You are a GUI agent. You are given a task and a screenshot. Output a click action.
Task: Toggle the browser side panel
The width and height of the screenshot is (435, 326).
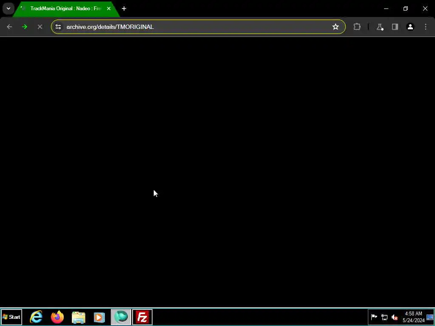point(395,27)
